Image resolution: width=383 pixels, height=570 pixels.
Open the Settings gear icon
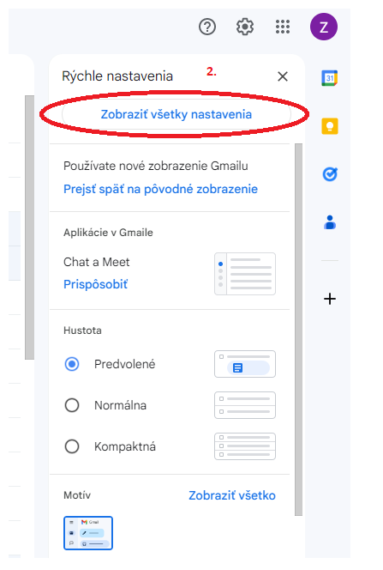click(x=245, y=27)
